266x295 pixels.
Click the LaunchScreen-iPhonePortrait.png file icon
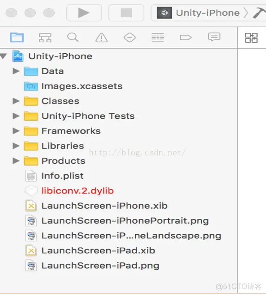[31, 220]
